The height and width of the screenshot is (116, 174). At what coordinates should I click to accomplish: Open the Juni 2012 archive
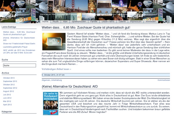click(x=7, y=98)
